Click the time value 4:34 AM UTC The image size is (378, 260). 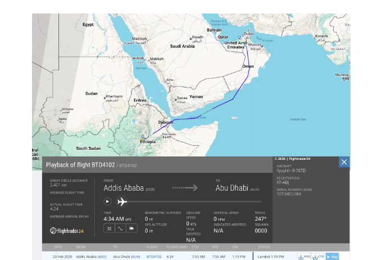click(x=117, y=219)
